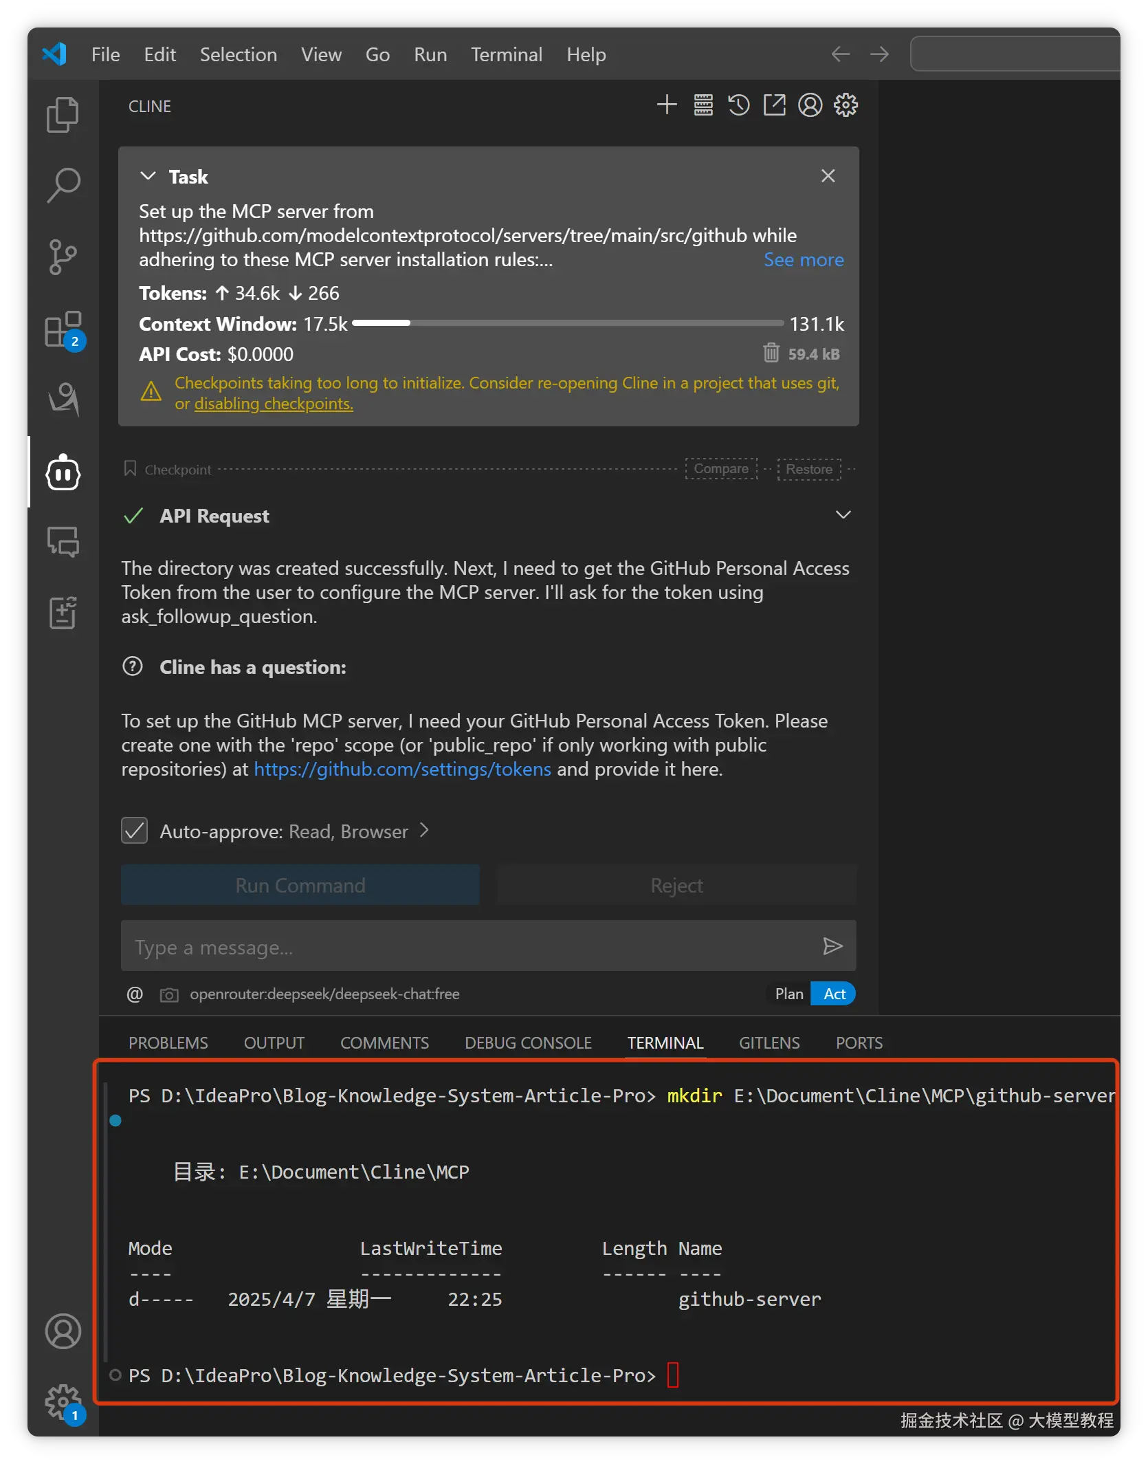The image size is (1148, 1464).
Task: Delete task using the trash icon
Action: [x=771, y=353]
